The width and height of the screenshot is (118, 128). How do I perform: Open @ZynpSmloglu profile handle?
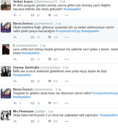[50, 67]
